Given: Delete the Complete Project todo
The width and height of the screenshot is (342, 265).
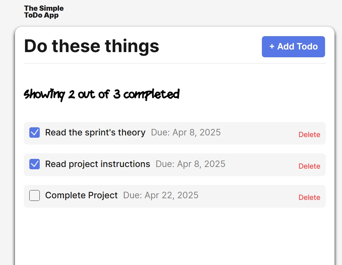Looking at the screenshot, I should click(x=309, y=197).
